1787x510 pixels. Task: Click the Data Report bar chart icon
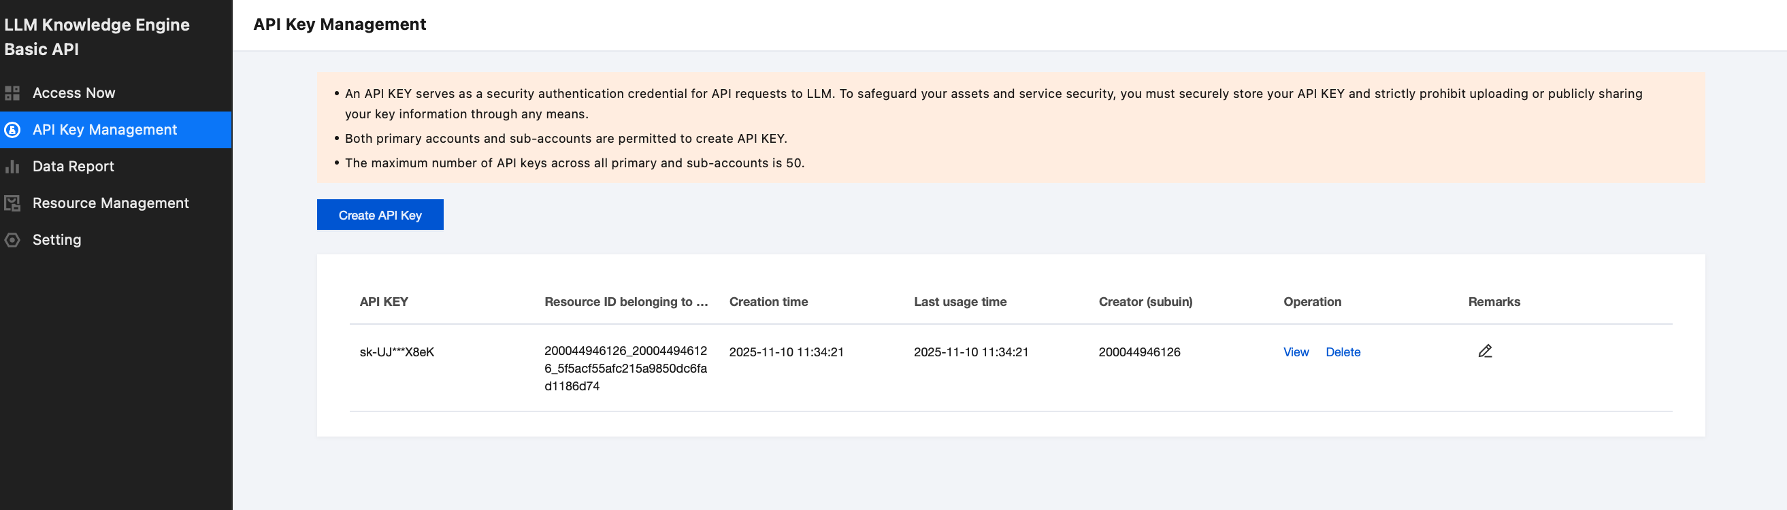(12, 167)
